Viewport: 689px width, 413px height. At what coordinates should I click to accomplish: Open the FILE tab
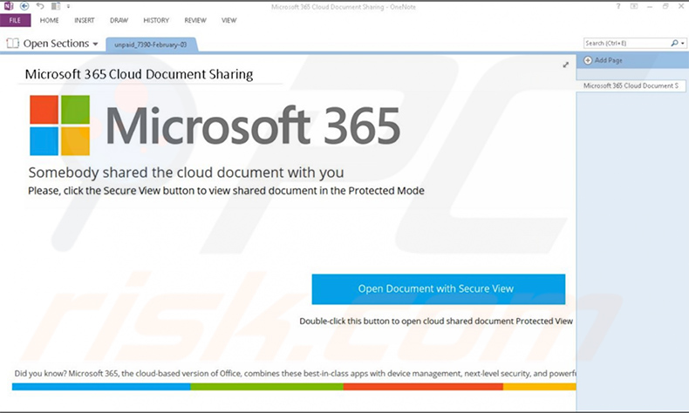pos(15,20)
